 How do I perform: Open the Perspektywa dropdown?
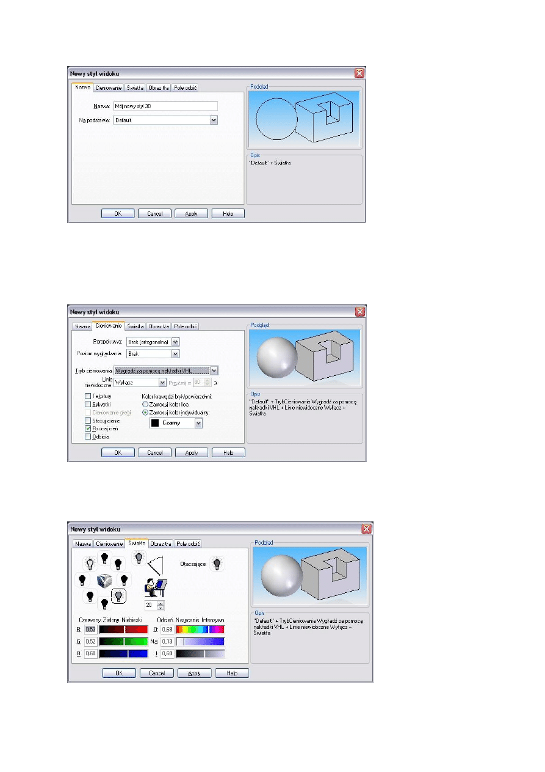click(175, 342)
